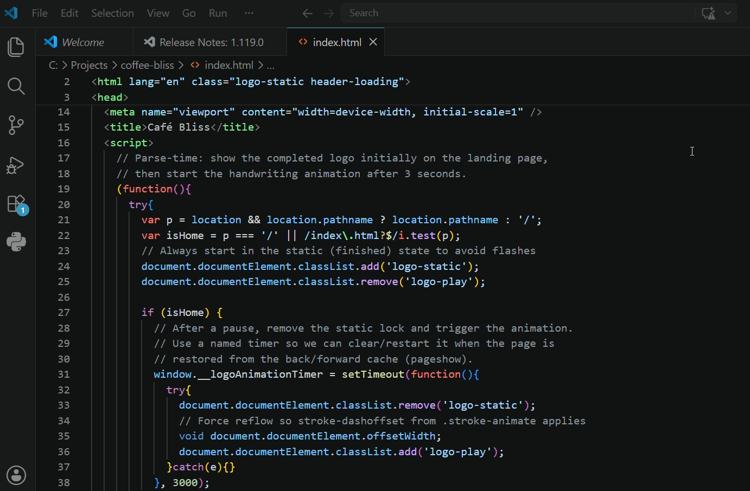Screen dimensions: 750x491
Task: Click the '}catch(e){}' line
Action: coord(201,467)
